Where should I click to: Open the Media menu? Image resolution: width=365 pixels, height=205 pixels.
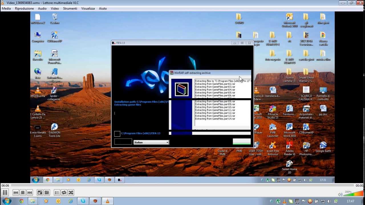point(6,9)
